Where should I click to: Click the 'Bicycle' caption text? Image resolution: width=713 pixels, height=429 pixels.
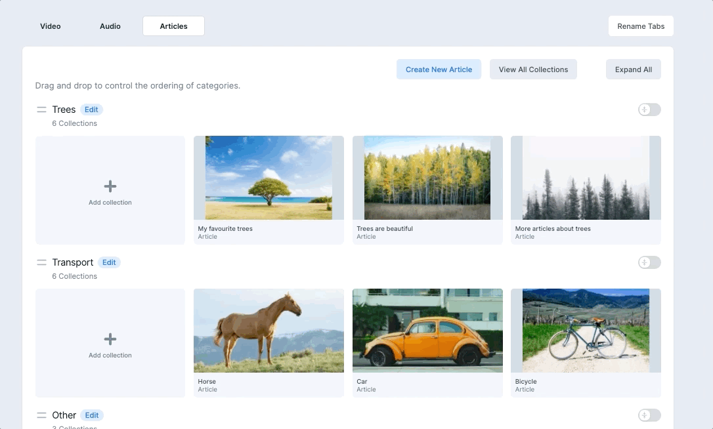click(x=526, y=381)
